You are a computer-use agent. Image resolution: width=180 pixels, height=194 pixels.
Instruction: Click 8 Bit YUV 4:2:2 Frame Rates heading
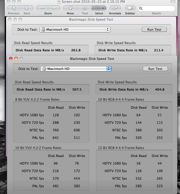point(37,99)
